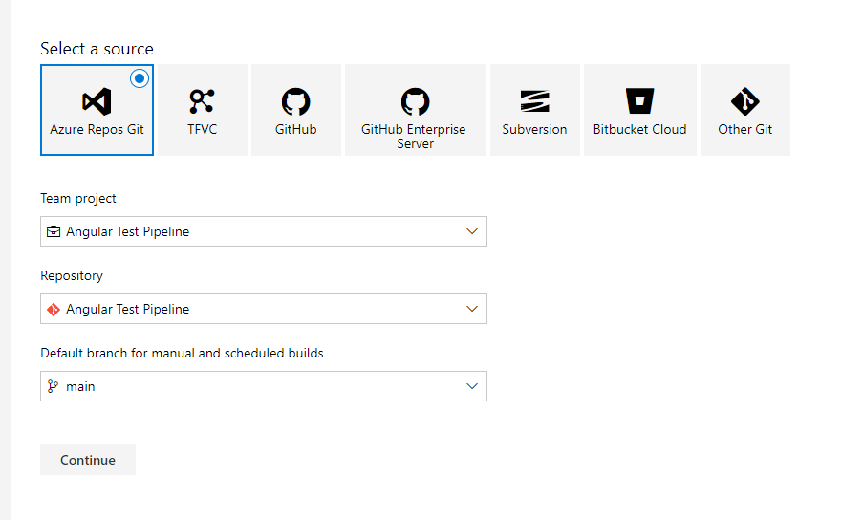Click the main branch name field
The height and width of the screenshot is (520, 863).
click(x=80, y=386)
